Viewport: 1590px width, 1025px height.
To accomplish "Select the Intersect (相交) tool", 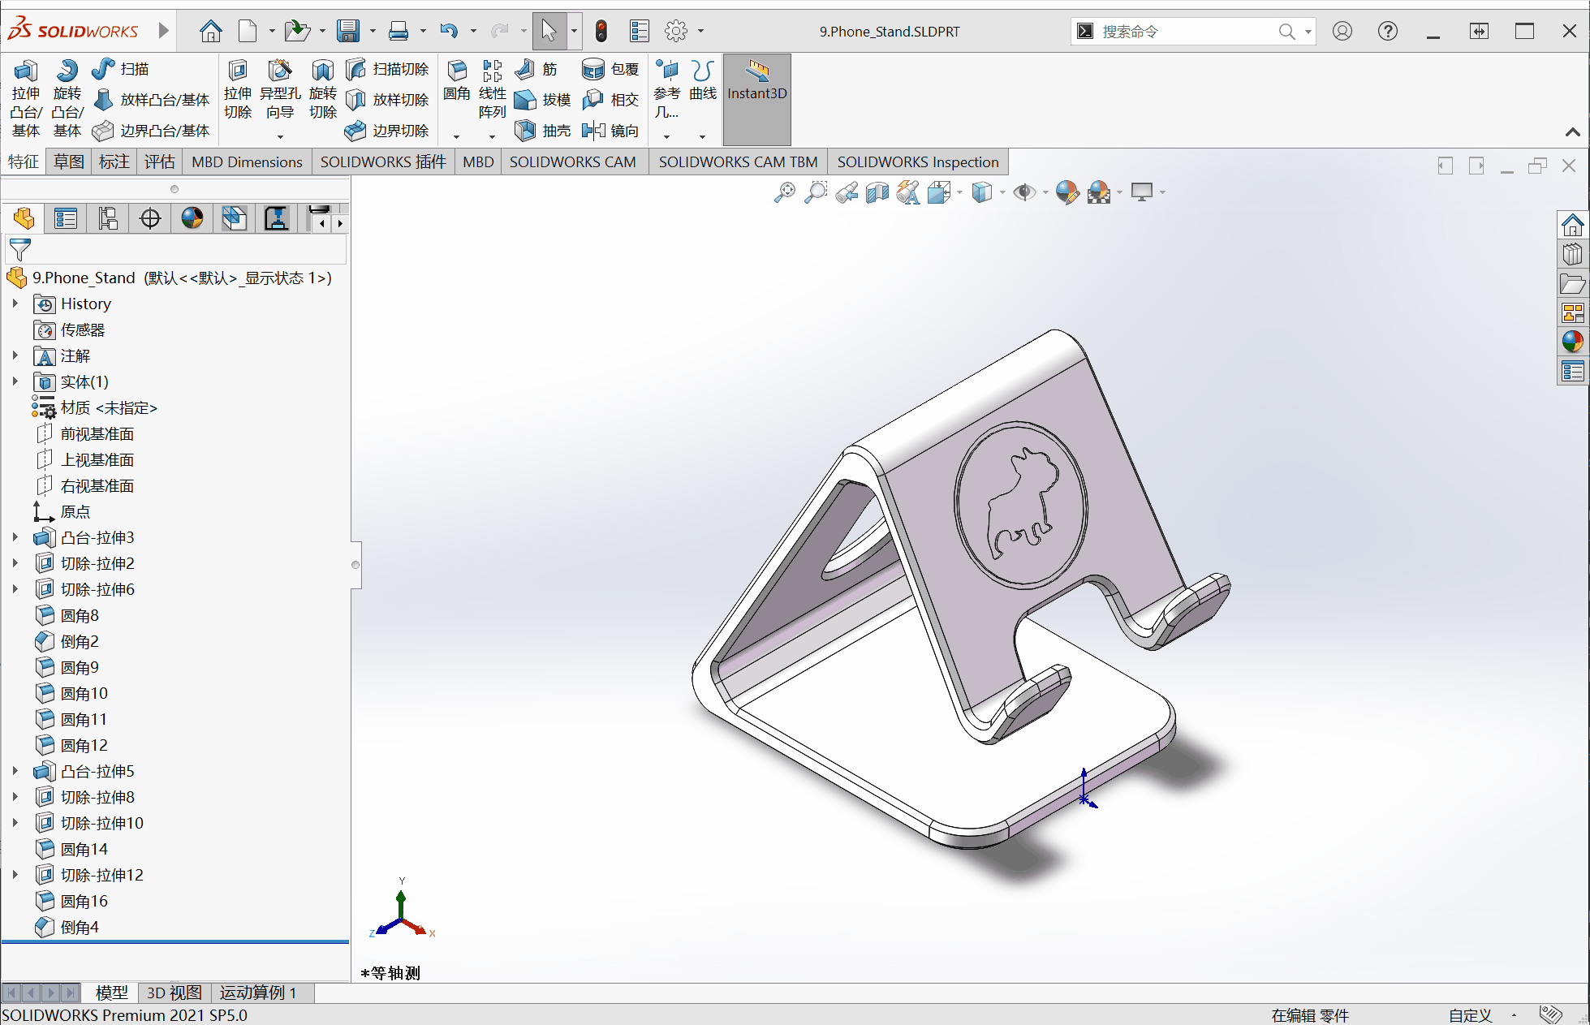I will tap(611, 100).
